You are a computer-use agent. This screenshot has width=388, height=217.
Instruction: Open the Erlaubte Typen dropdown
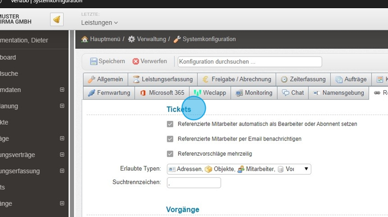pos(306,169)
